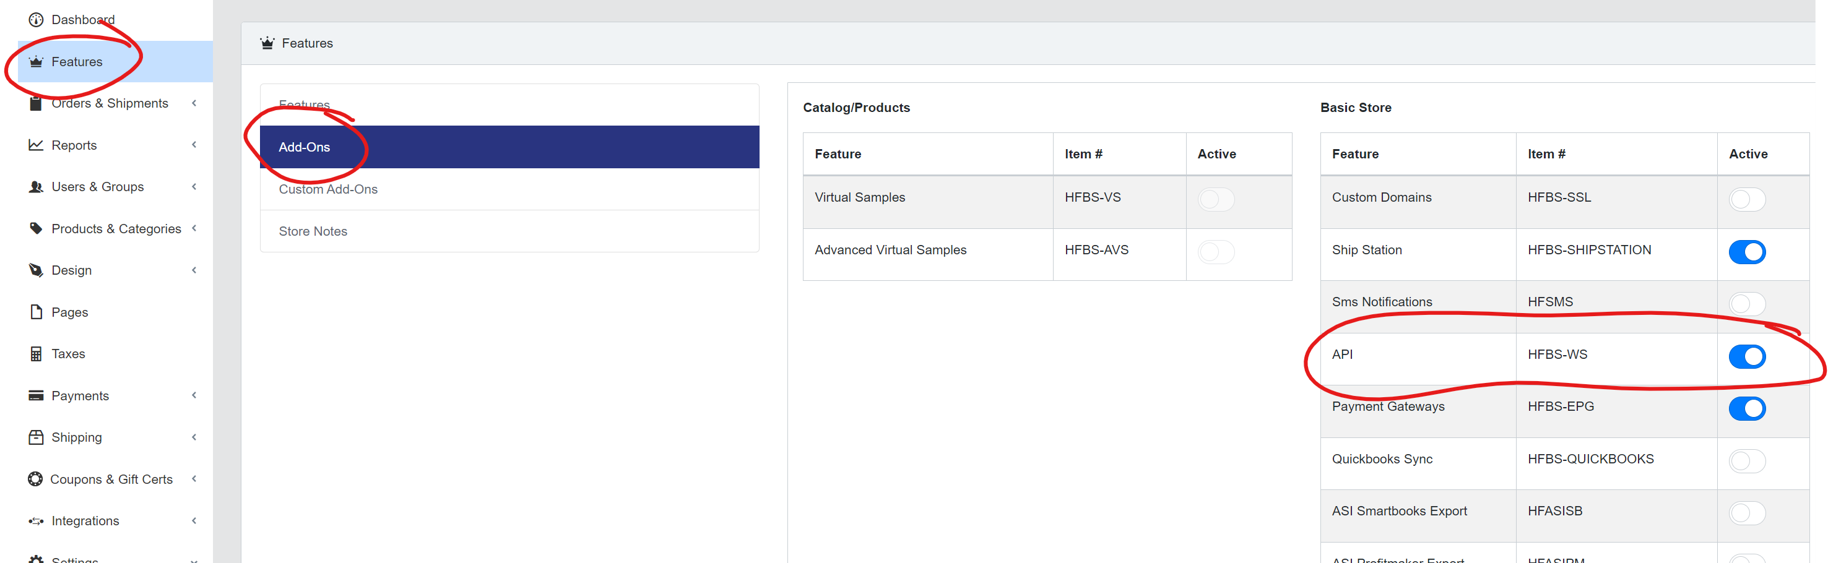The width and height of the screenshot is (1828, 563).
Task: Turn off the Ship Station toggle
Action: click(1746, 252)
